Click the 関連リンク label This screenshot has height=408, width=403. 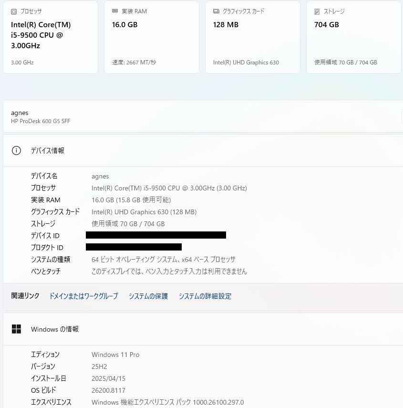click(25, 296)
